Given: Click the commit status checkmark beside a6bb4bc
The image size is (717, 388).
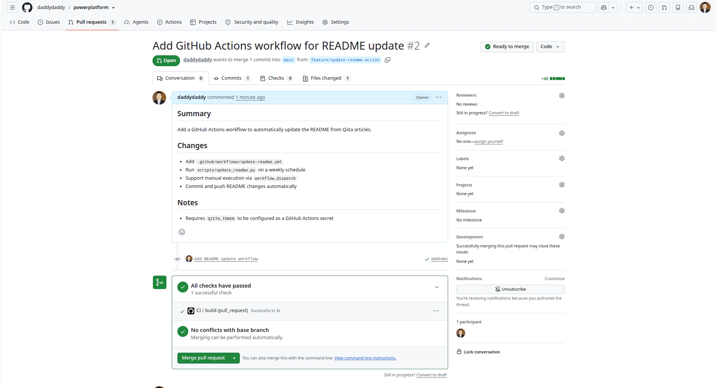Looking at the screenshot, I should [x=427, y=259].
